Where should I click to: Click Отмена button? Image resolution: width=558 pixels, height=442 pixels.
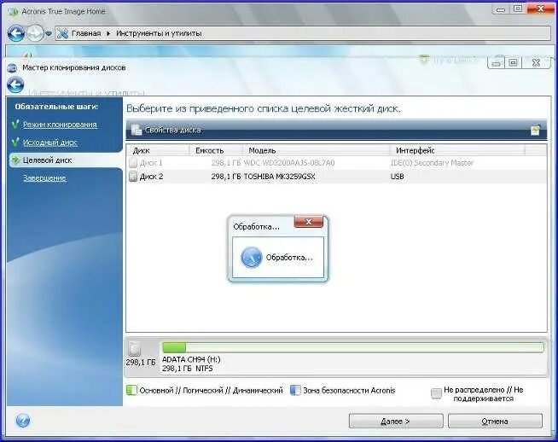(x=495, y=421)
